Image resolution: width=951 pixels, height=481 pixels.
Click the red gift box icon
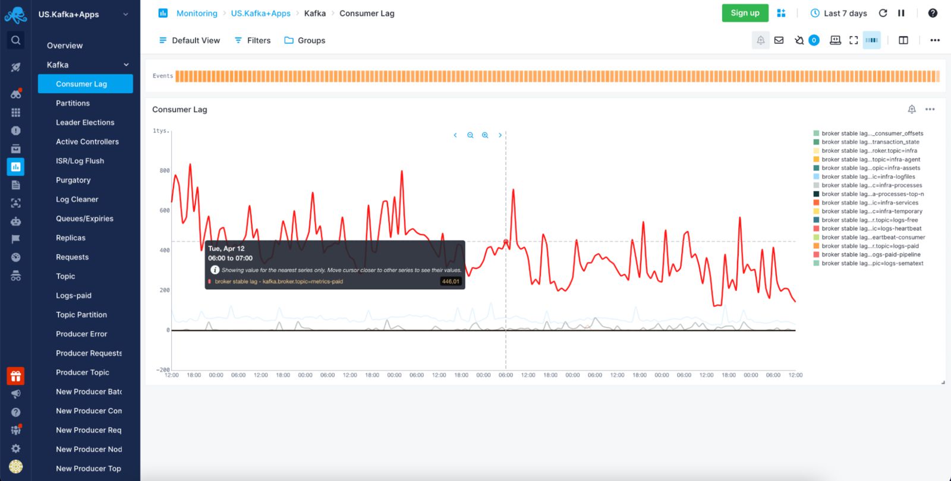16,376
